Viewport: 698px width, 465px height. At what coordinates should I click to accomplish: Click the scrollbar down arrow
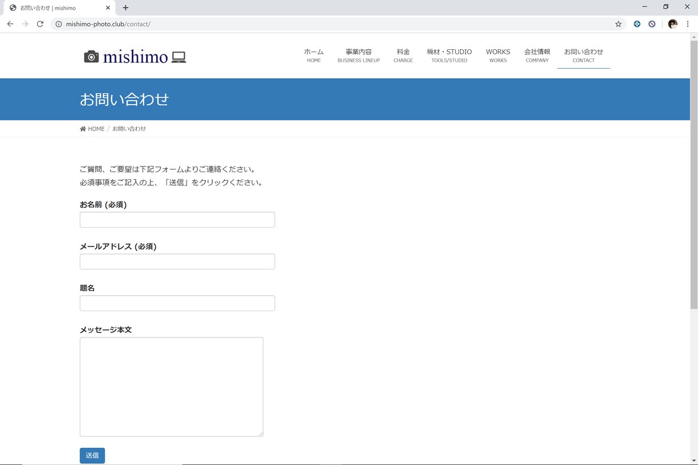pyautogui.click(x=694, y=460)
